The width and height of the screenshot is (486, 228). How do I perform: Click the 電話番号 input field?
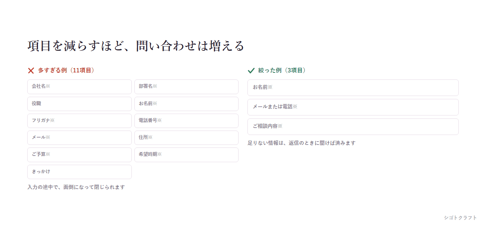[x=186, y=121]
